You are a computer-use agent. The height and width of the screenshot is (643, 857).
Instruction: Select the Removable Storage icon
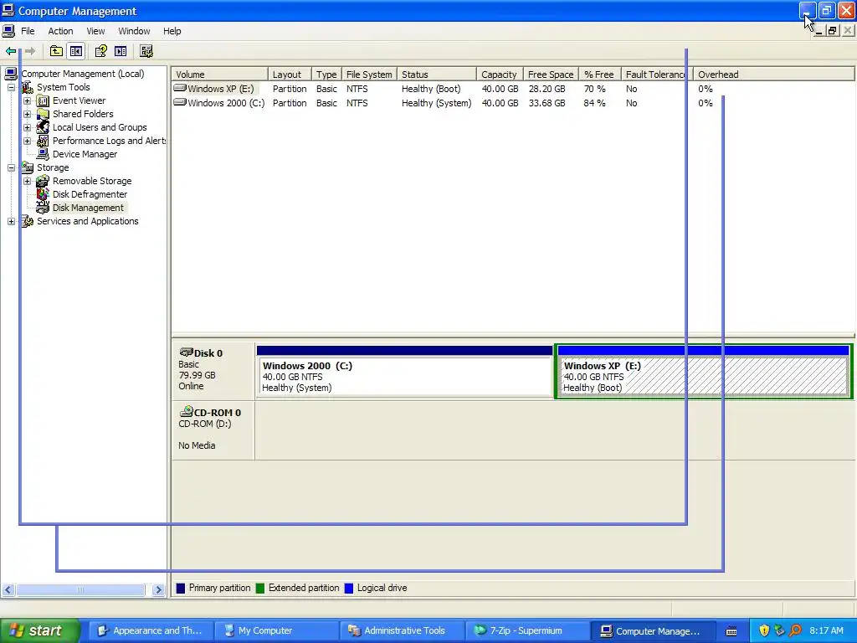(43, 181)
